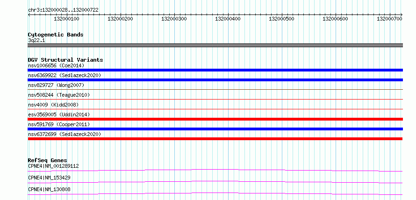Click ruler tick label 132000300
Viewport: 416px width, 200px height.
click(x=174, y=19)
